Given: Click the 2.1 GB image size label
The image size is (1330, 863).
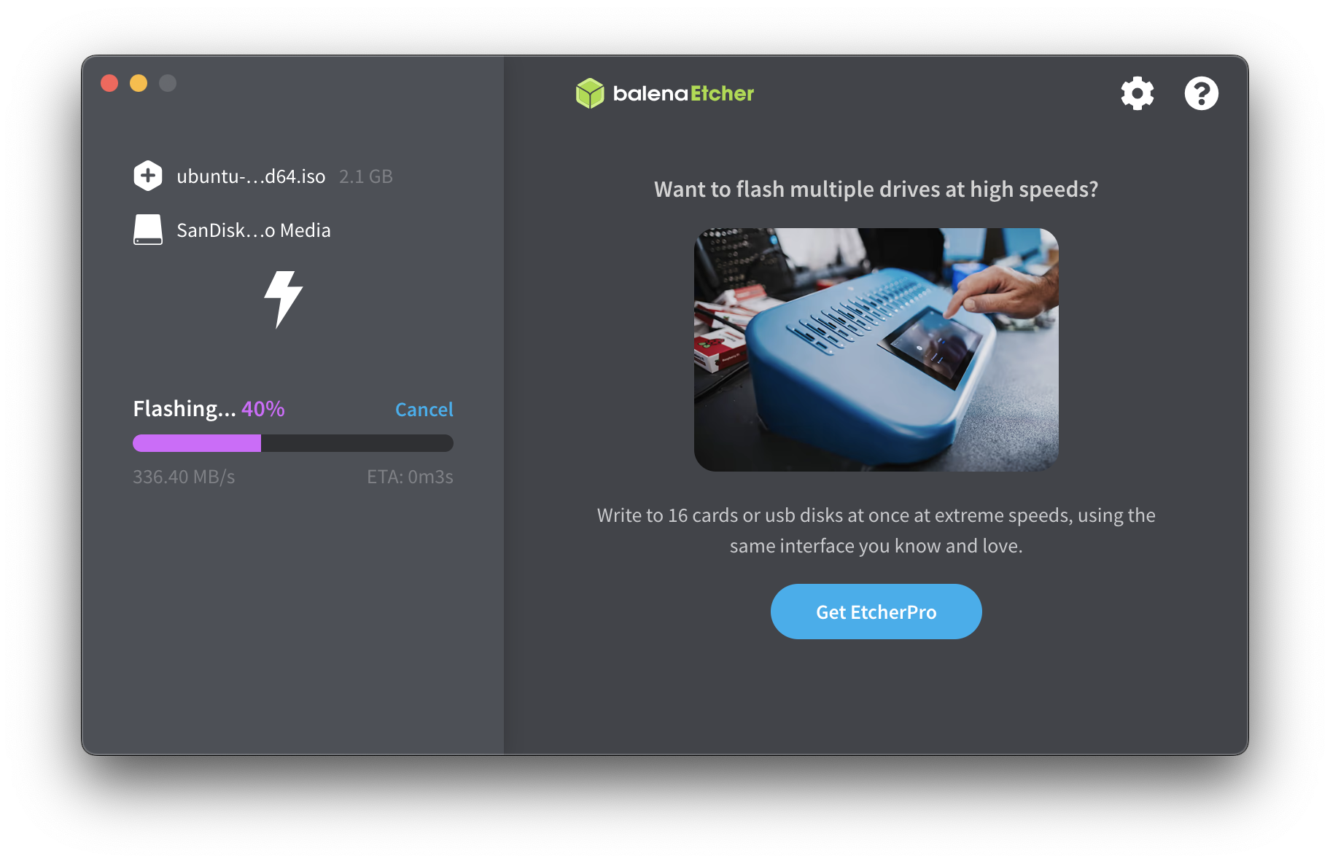Looking at the screenshot, I should [x=366, y=176].
